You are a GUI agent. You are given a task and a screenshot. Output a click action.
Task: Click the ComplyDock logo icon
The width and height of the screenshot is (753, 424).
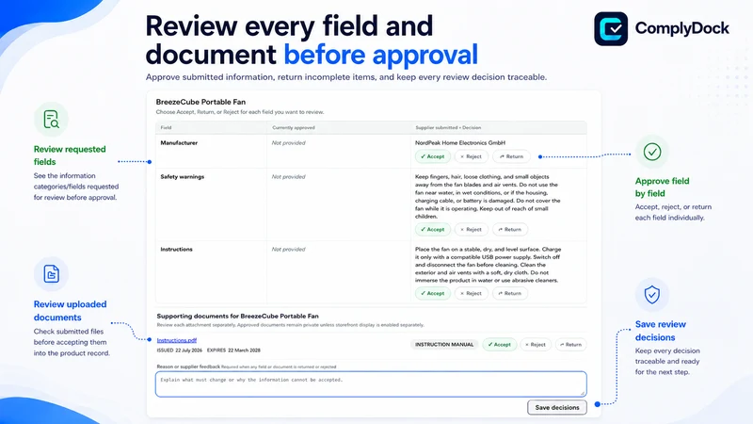(x=610, y=29)
